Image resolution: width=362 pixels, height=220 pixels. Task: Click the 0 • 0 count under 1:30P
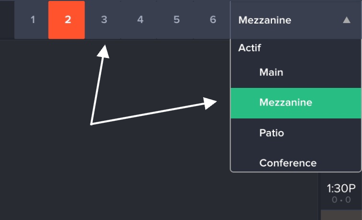(341, 200)
